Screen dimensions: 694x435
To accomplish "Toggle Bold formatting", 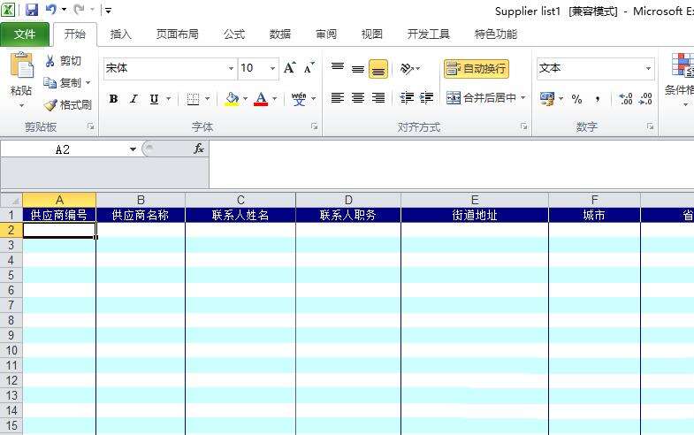I will [x=113, y=99].
